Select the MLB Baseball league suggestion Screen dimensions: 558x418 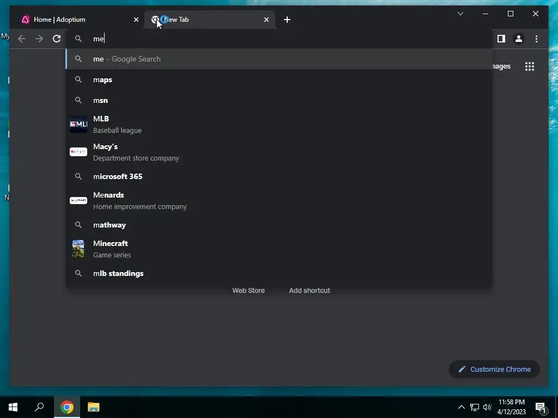point(280,125)
